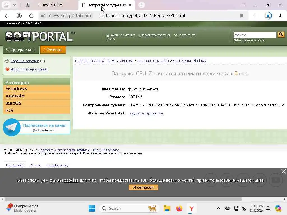Screen dimensions: 287x215
Task: Add a new browser tab
Action: click(142, 5)
